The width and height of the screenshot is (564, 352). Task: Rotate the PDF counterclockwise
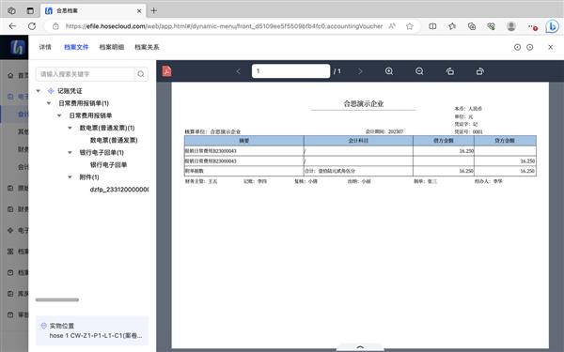pos(449,71)
